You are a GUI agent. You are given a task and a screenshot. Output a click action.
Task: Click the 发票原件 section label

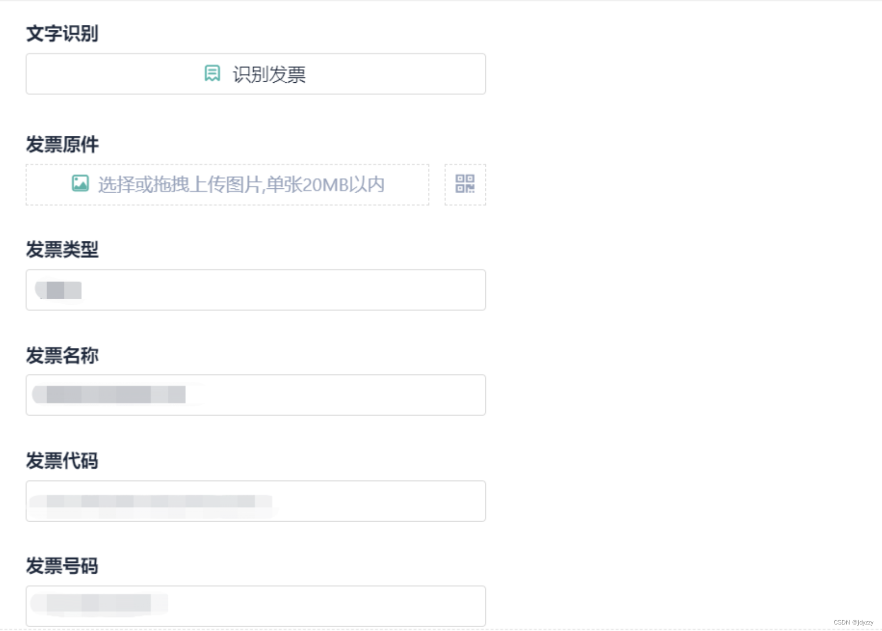pyautogui.click(x=62, y=144)
